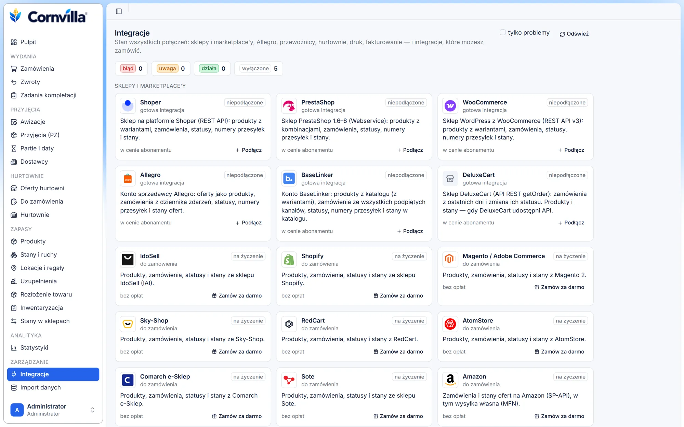The height and width of the screenshot is (427, 684).
Task: Click 'na życzenie' badge on the RedCart card
Action: click(409, 321)
